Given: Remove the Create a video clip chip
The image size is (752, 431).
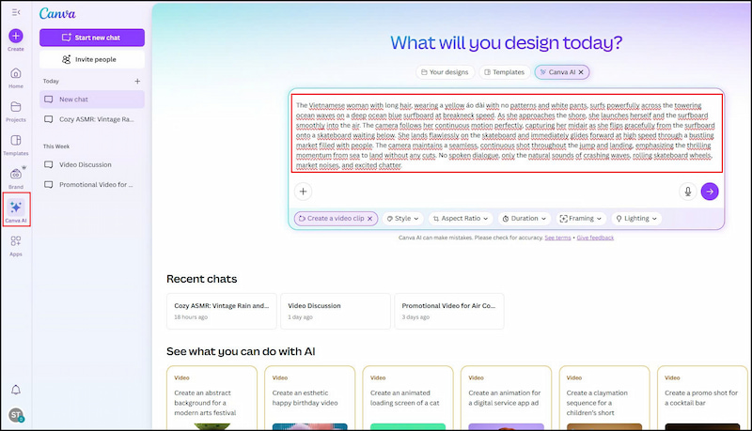Looking at the screenshot, I should pyautogui.click(x=369, y=219).
